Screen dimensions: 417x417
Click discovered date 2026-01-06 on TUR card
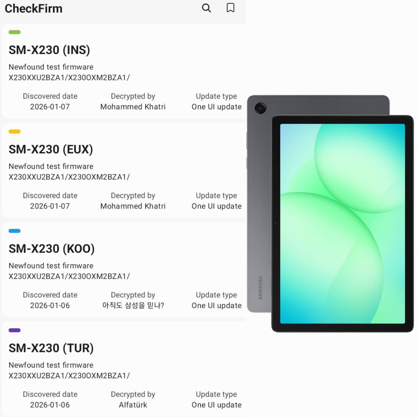click(50, 405)
